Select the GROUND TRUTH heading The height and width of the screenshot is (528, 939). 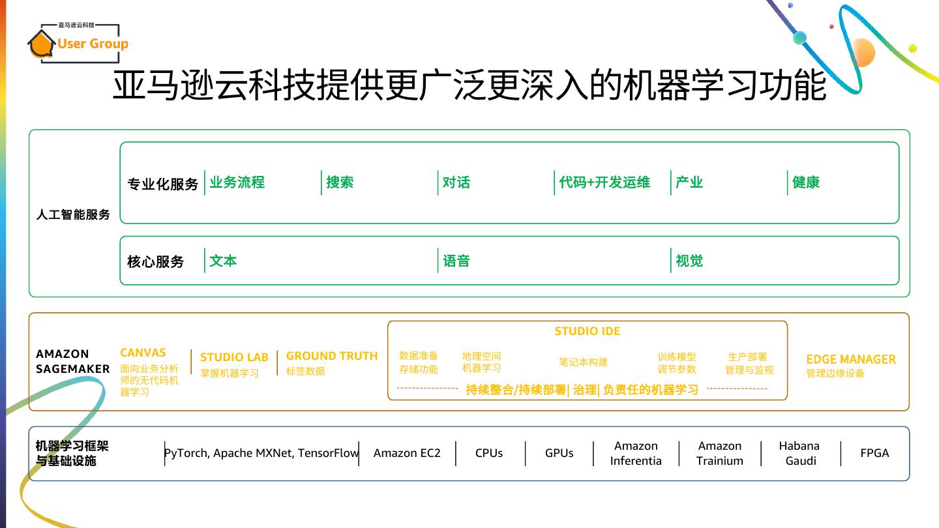pyautogui.click(x=332, y=356)
